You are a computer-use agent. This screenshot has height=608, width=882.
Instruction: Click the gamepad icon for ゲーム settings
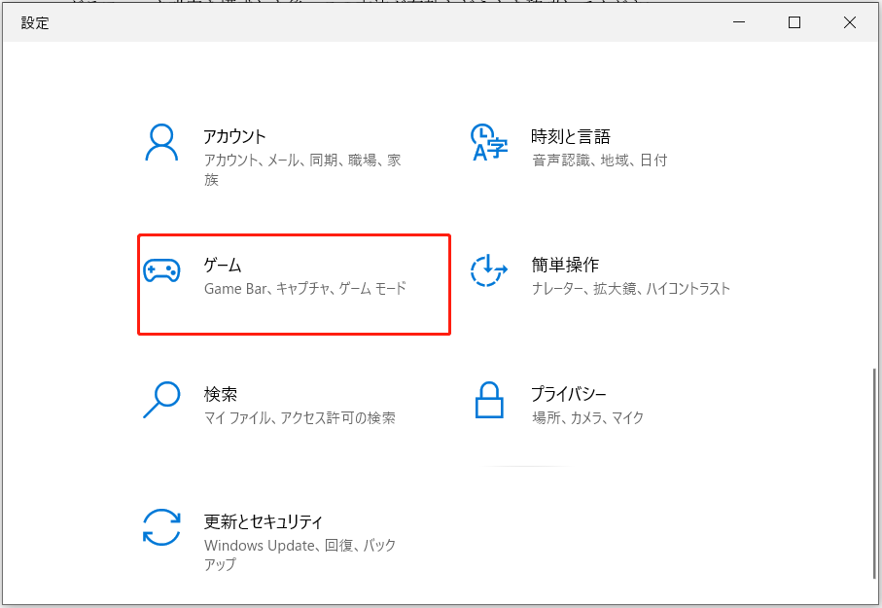(x=161, y=270)
